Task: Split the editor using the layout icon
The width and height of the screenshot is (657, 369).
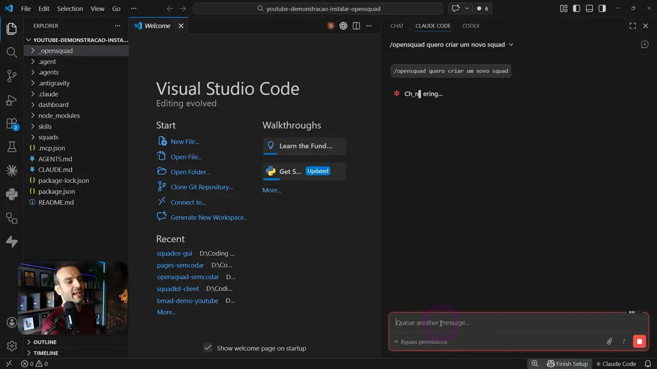Action: coord(356,26)
